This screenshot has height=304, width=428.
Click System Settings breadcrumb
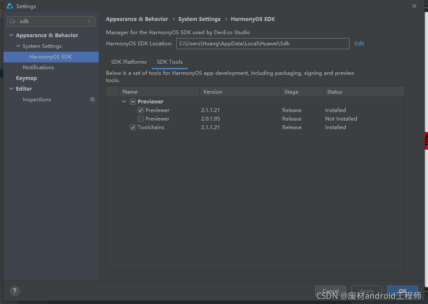[199, 19]
